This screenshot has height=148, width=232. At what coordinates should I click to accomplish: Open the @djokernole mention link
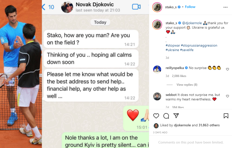192,23
